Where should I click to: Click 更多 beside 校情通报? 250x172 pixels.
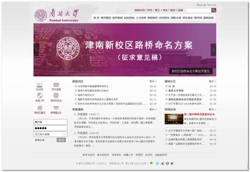point(153,110)
